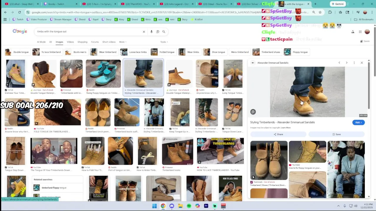The height and width of the screenshot is (211, 376).
Task: Click the browser back arrow
Action: tap(5, 12)
